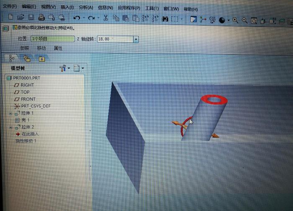Create a new file with New icon
Image resolution: width=293 pixels, height=211 pixels.
pos(10,17)
